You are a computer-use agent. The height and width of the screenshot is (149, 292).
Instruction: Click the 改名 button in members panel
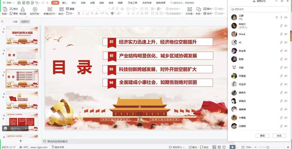(x=279, y=136)
